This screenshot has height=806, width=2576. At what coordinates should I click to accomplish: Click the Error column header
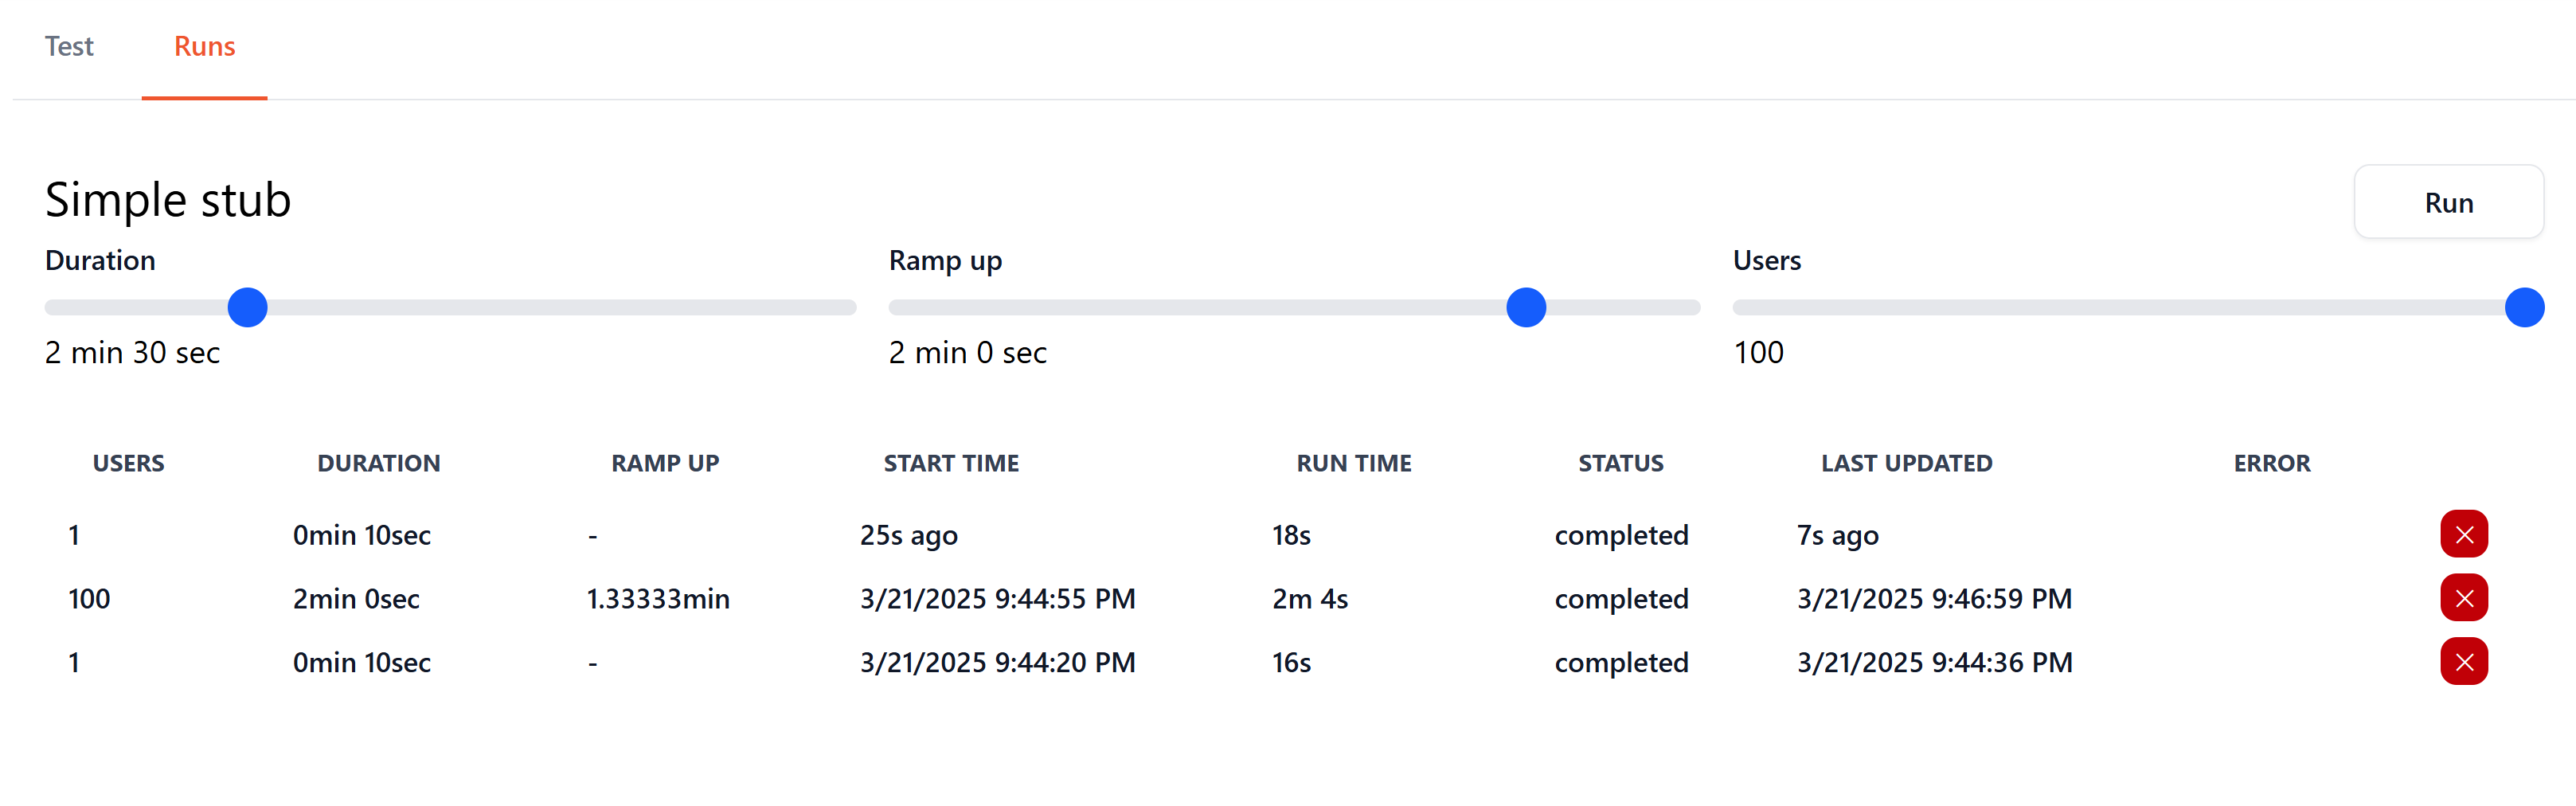click(2271, 464)
